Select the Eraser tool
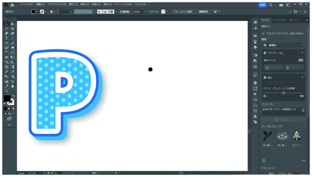 (x=12, y=48)
